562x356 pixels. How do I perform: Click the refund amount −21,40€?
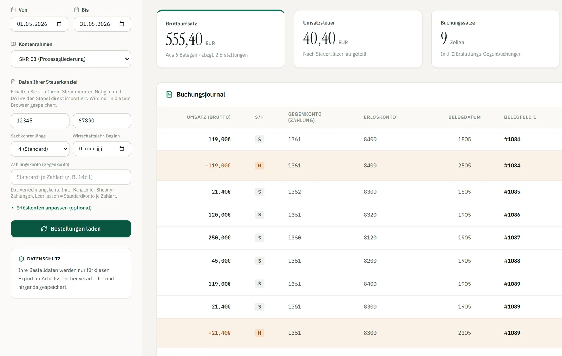tap(220, 333)
